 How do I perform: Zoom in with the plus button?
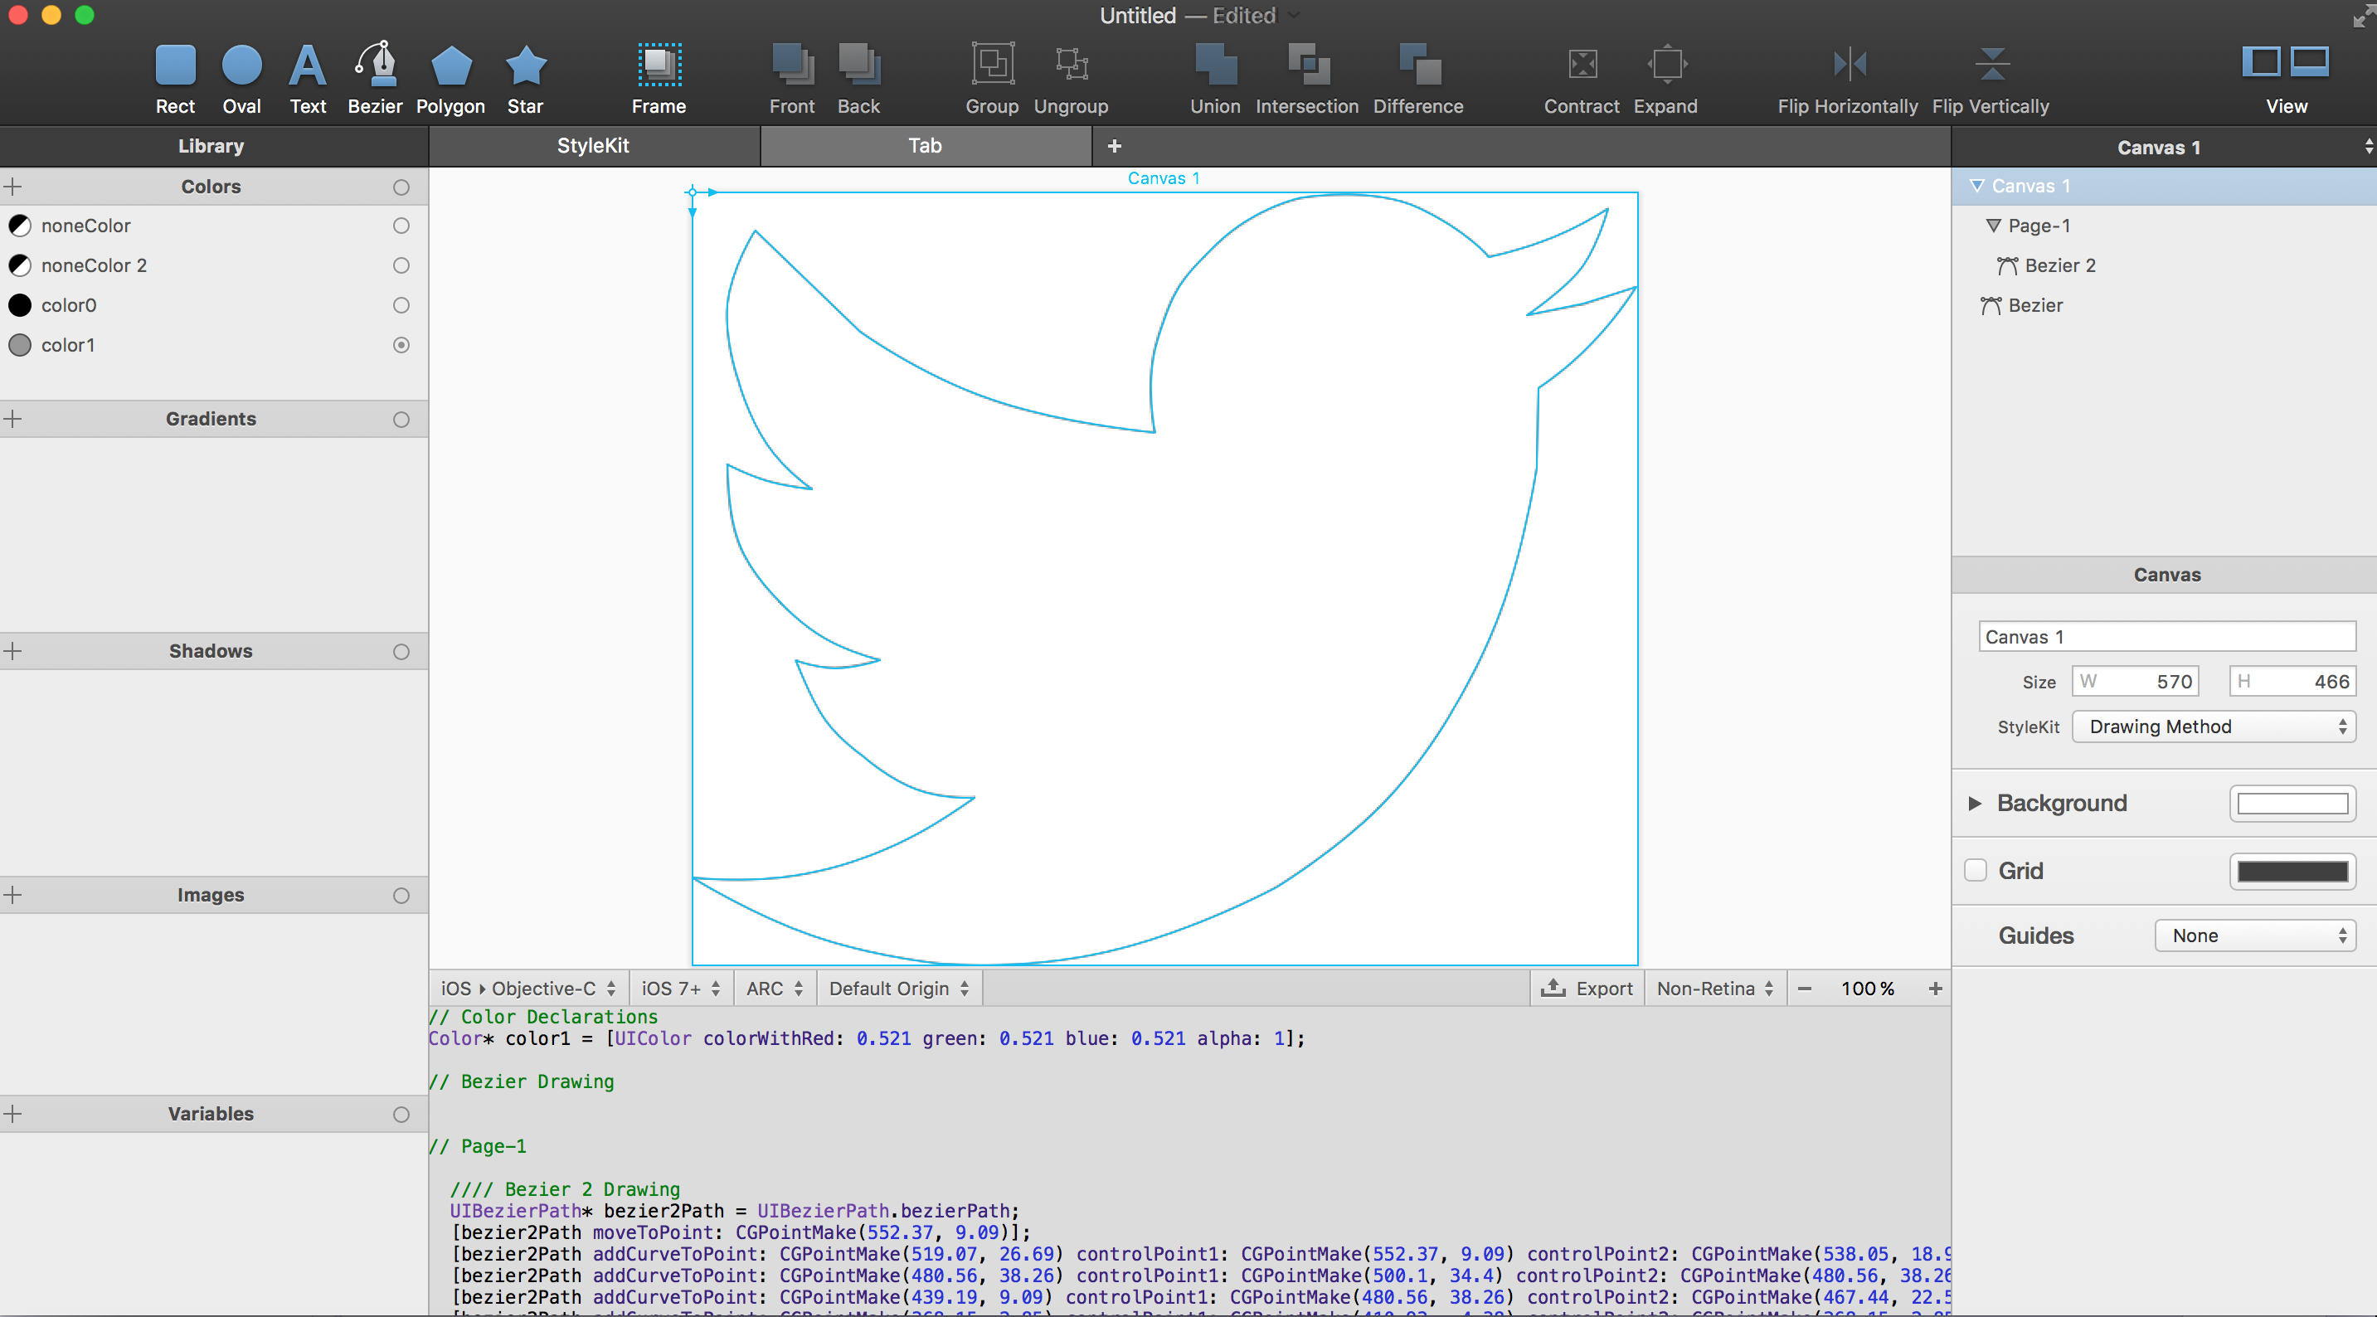[1935, 989]
